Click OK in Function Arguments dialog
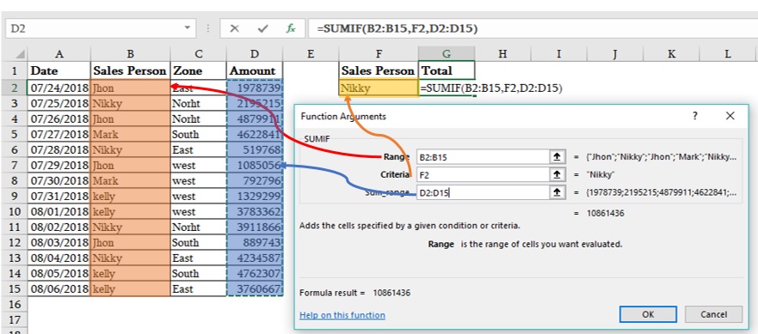This screenshot has height=334, width=758. pos(648,314)
